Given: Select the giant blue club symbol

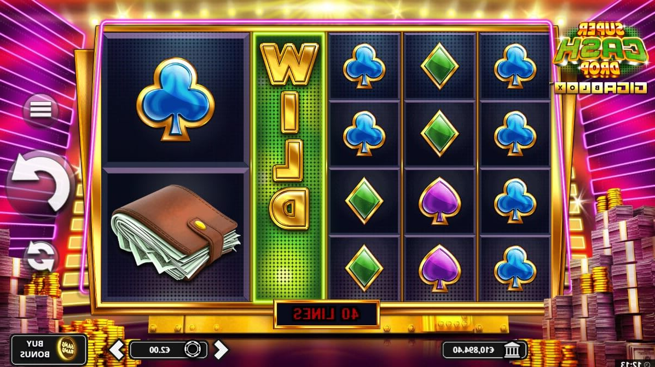Looking at the screenshot, I should click(x=176, y=99).
